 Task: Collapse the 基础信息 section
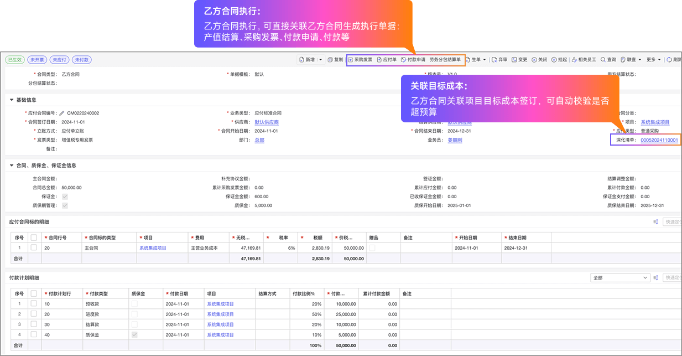tap(12, 100)
